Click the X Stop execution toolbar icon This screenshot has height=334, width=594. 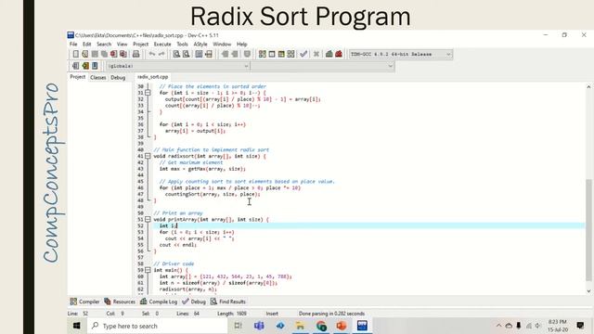click(x=316, y=54)
